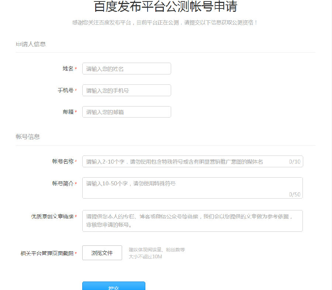Focus the 手机号 phone number field
This screenshot has width=332, height=290.
127,90
